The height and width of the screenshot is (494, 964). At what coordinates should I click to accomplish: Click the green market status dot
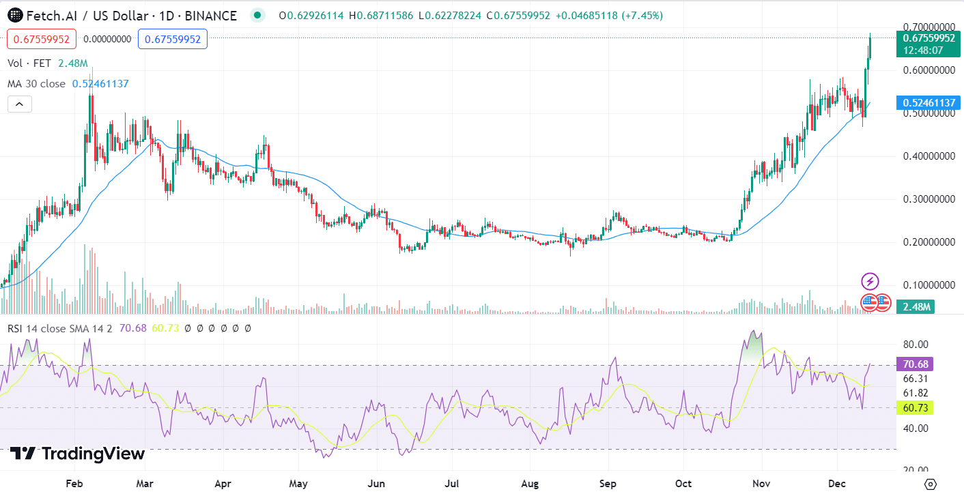257,14
